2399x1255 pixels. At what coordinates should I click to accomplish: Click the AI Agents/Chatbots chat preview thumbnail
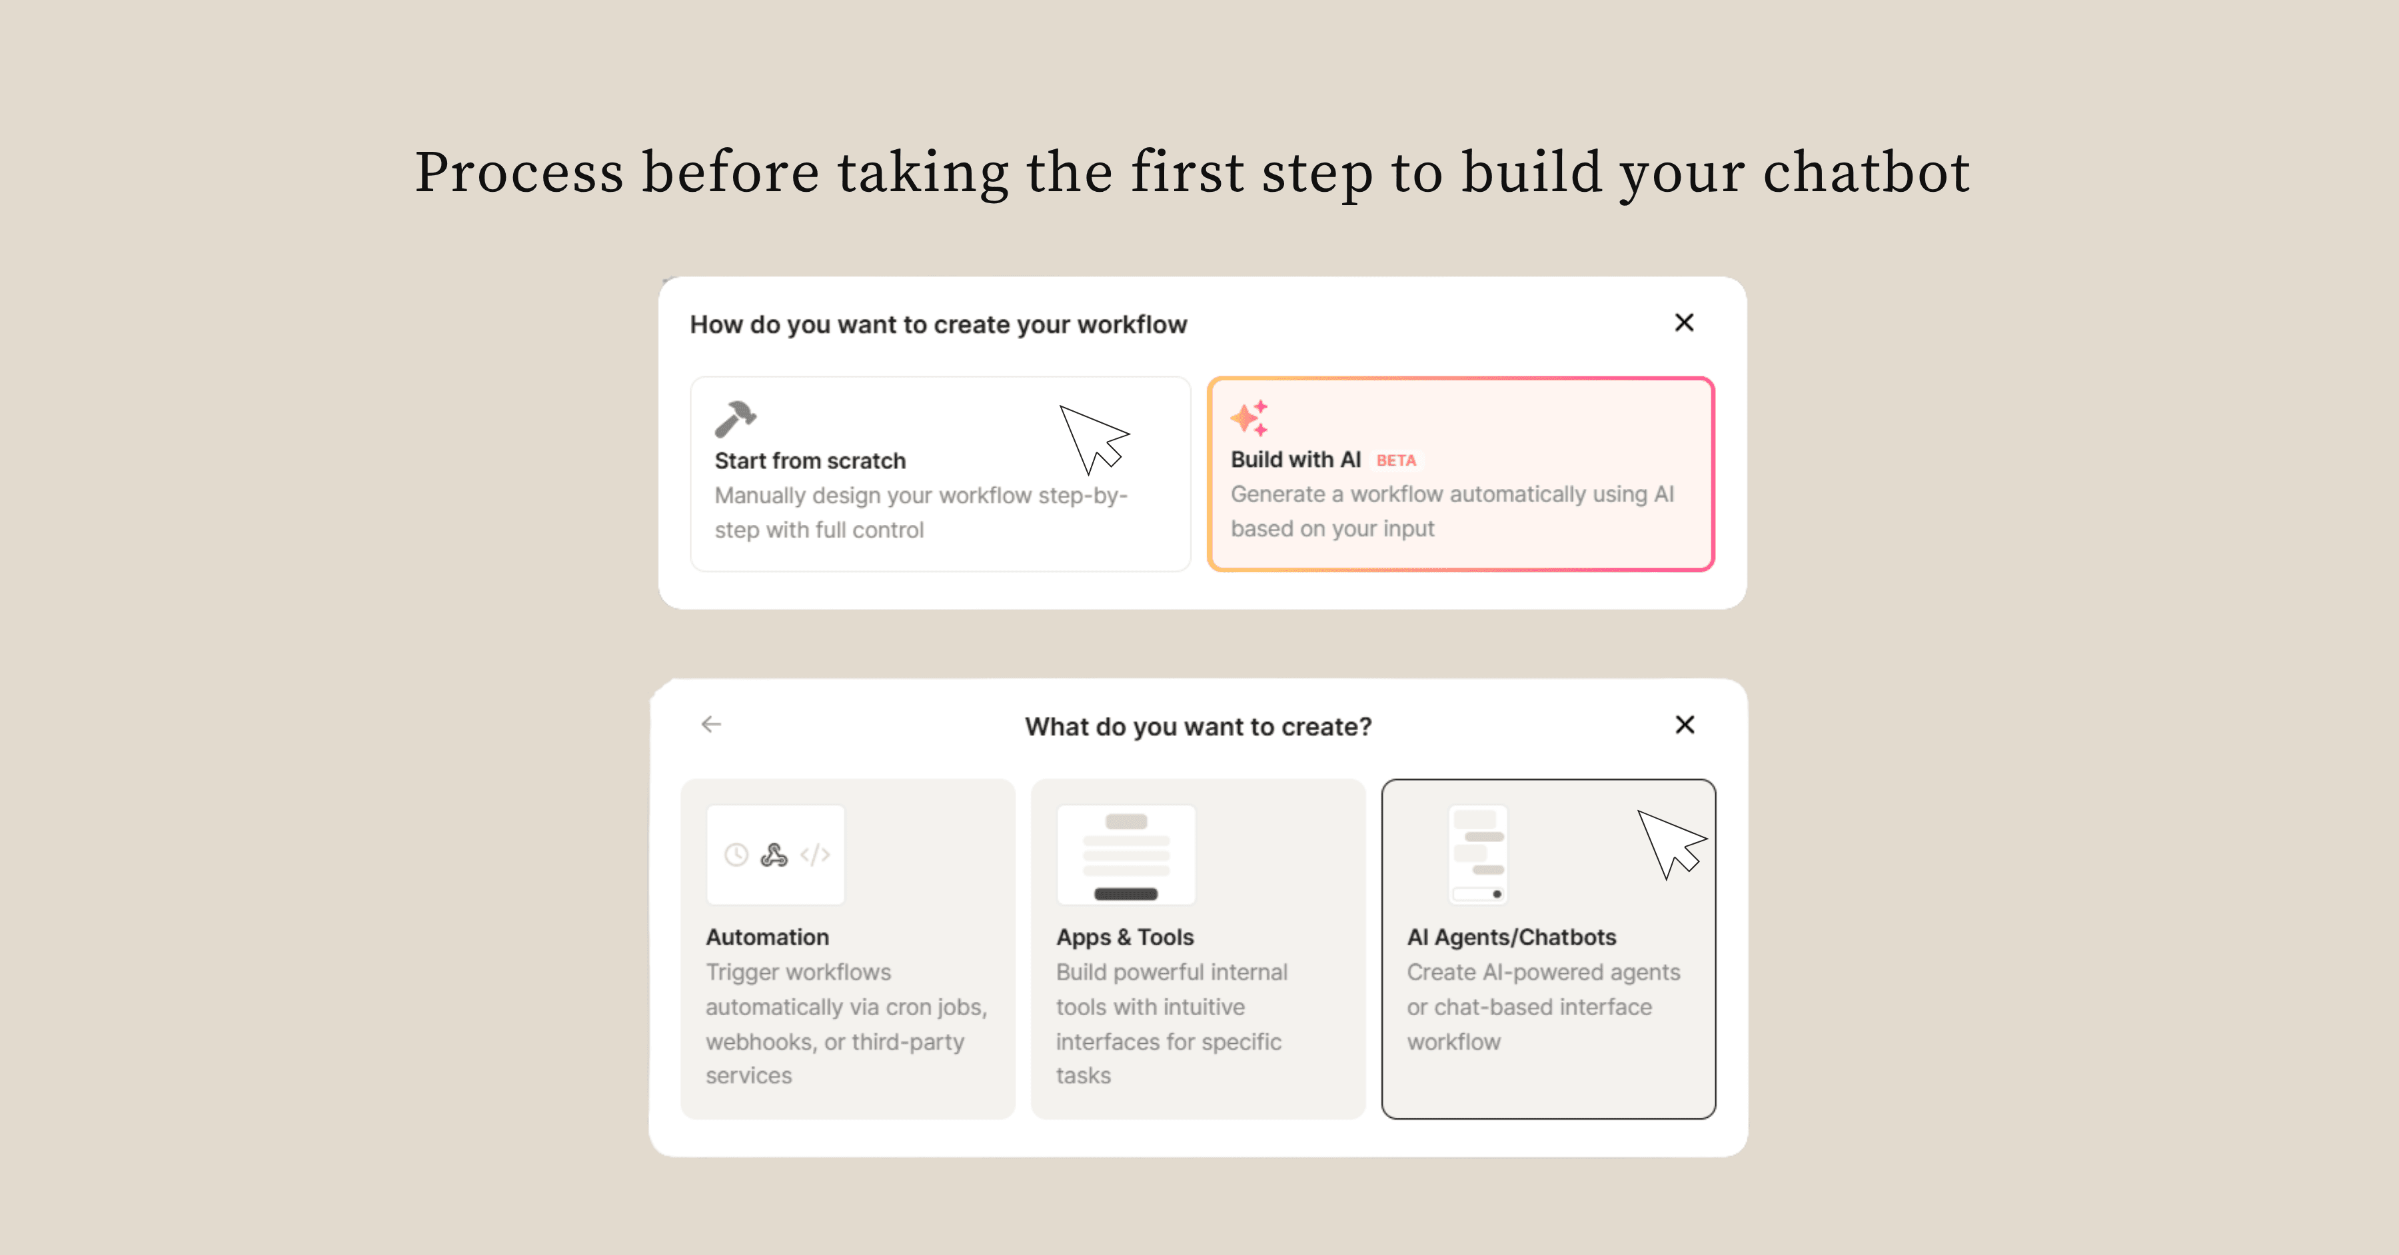(1478, 855)
